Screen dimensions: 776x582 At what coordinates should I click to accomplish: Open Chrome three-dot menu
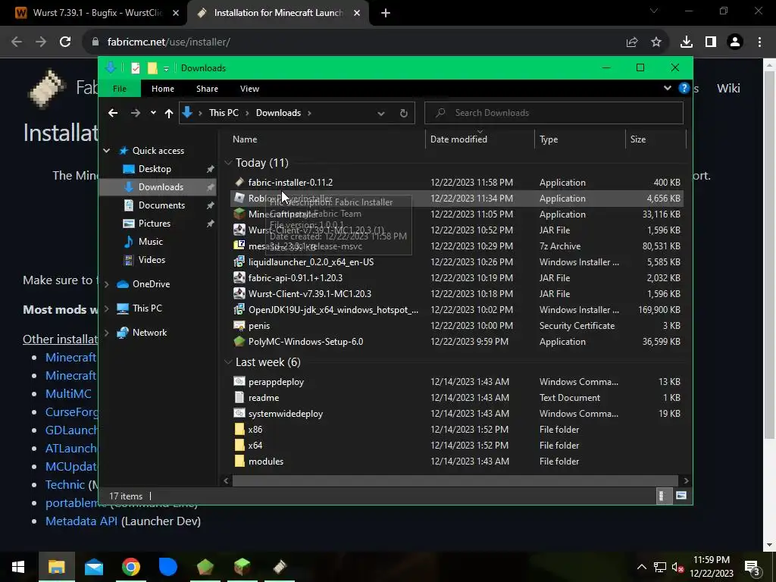coord(759,42)
